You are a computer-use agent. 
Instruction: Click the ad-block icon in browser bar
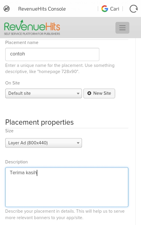point(6,9)
